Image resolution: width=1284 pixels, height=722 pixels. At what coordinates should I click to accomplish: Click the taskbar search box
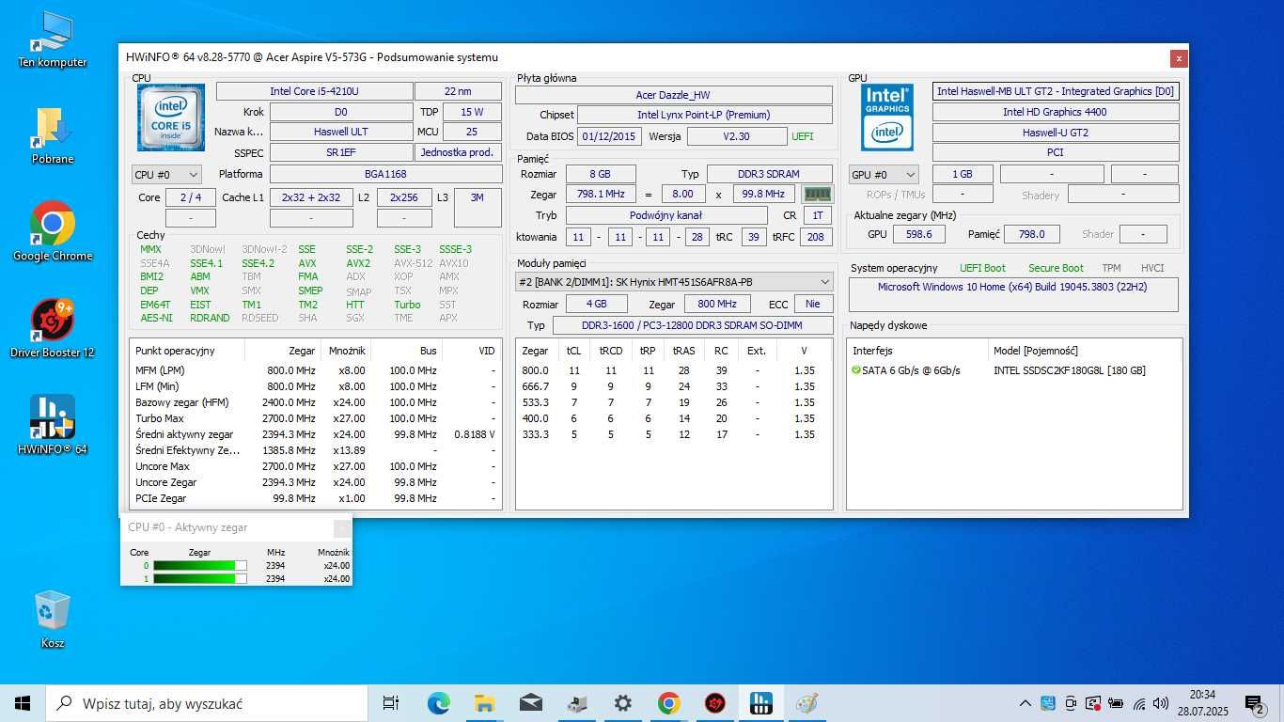coord(207,703)
